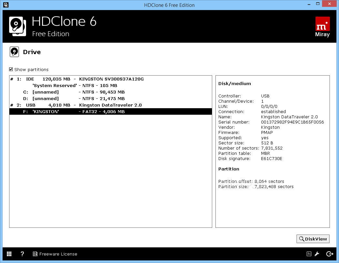Select drive #1 KINGSTON SV300S37A120G
339x263 pixels.
coord(111,79)
